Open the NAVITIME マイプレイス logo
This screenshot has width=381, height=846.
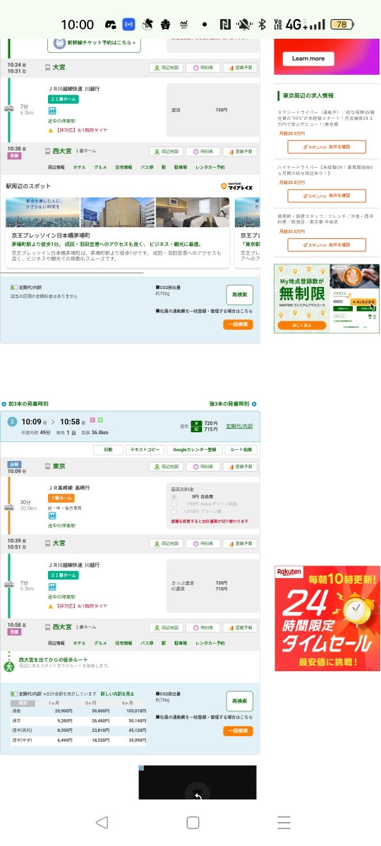[237, 187]
